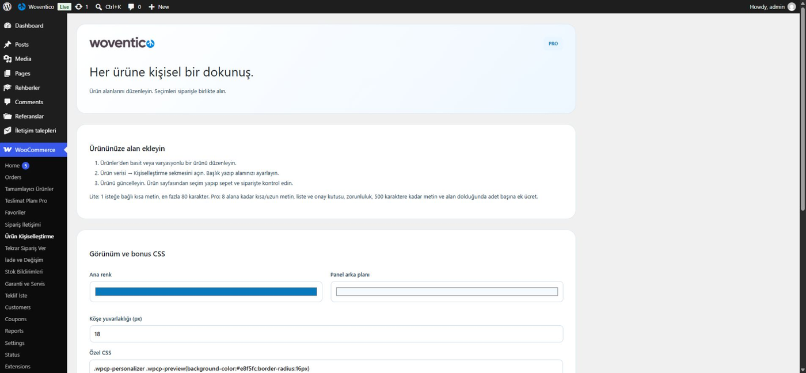
Task: Open the Status submenu
Action: click(x=12, y=355)
